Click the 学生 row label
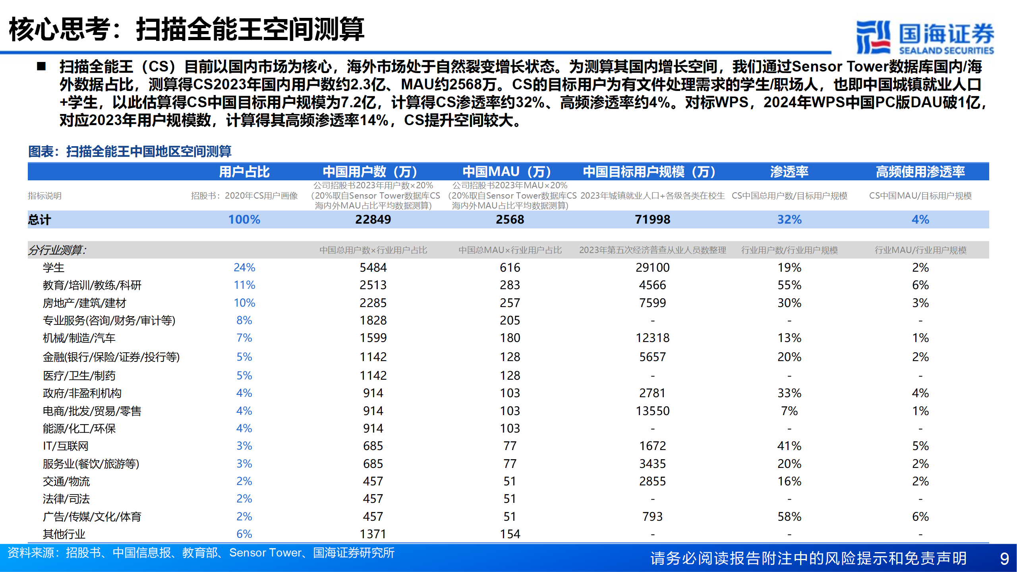Viewport: 1017px width, 572px height. point(54,268)
